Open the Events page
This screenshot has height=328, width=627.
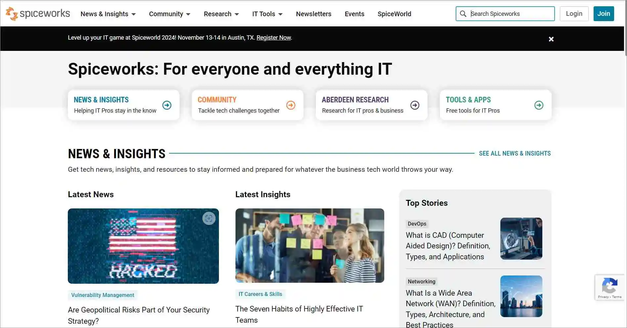(x=355, y=14)
